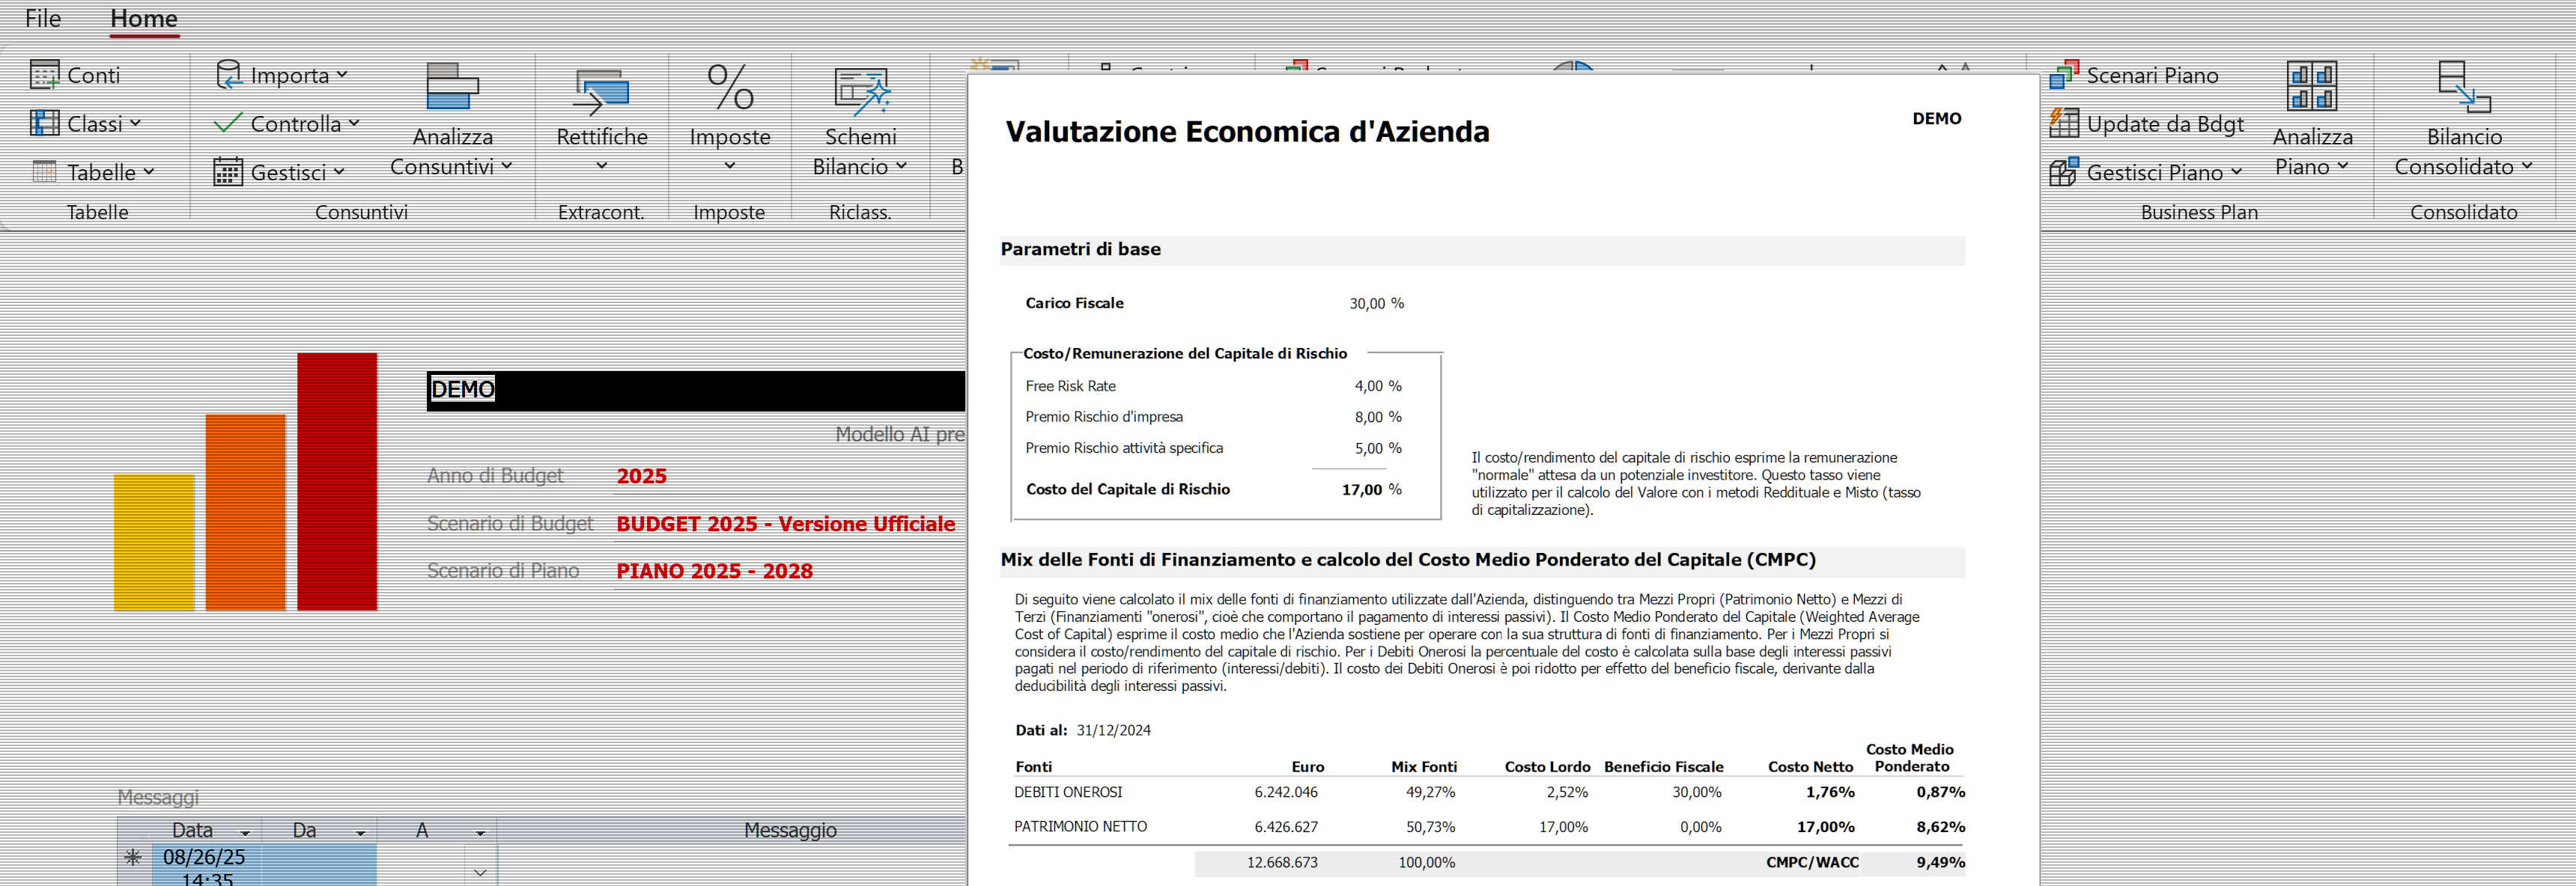
Task: Open the File menu
Action: [x=43, y=19]
